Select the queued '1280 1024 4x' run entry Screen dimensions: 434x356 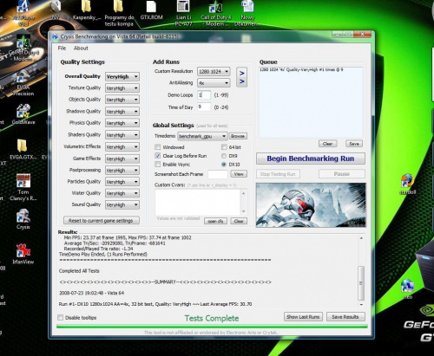click(x=301, y=69)
